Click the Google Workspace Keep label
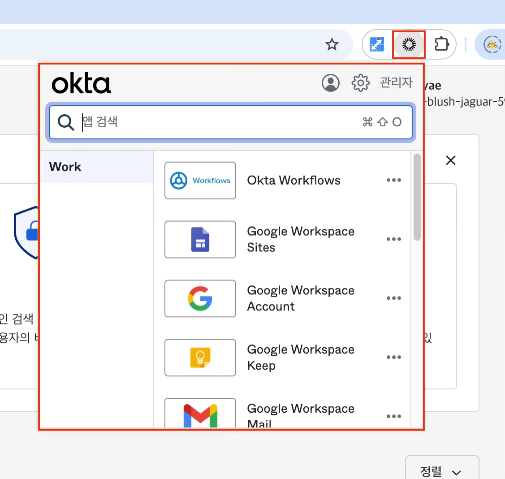 (x=301, y=358)
